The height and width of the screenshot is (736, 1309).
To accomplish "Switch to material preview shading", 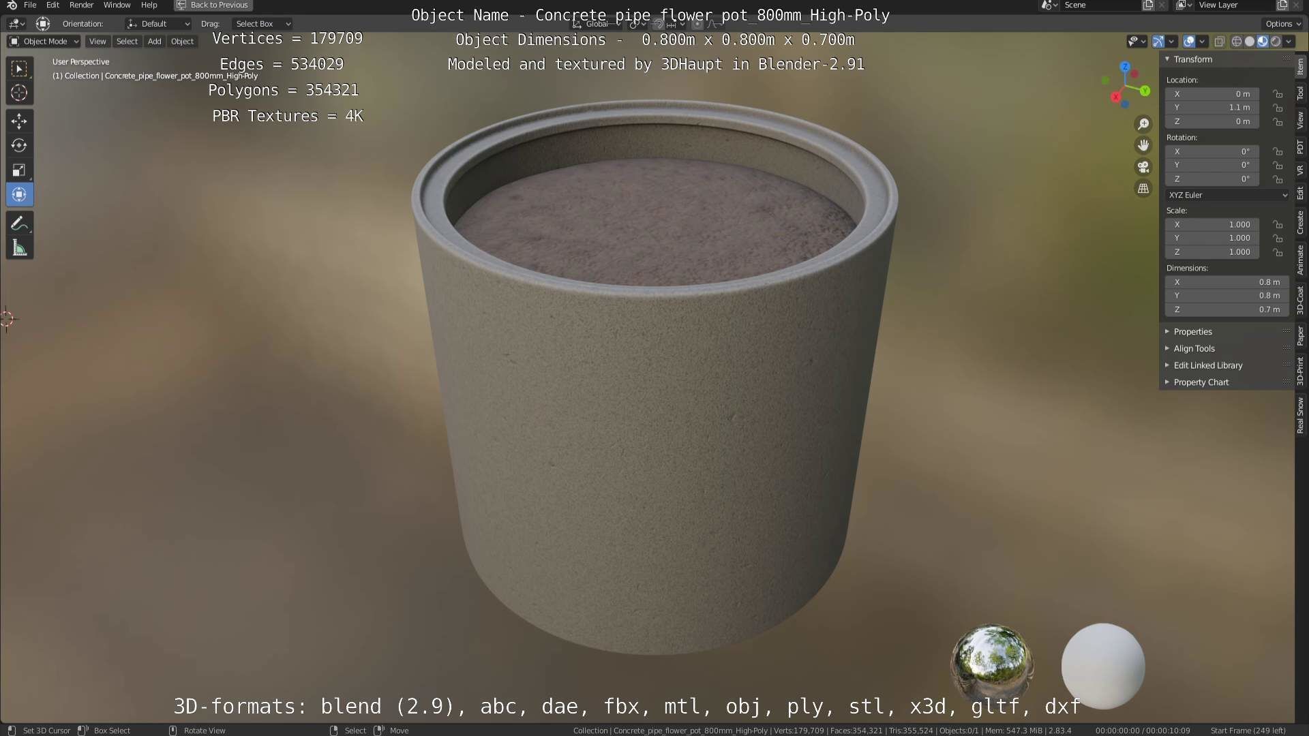I will click(x=1263, y=42).
